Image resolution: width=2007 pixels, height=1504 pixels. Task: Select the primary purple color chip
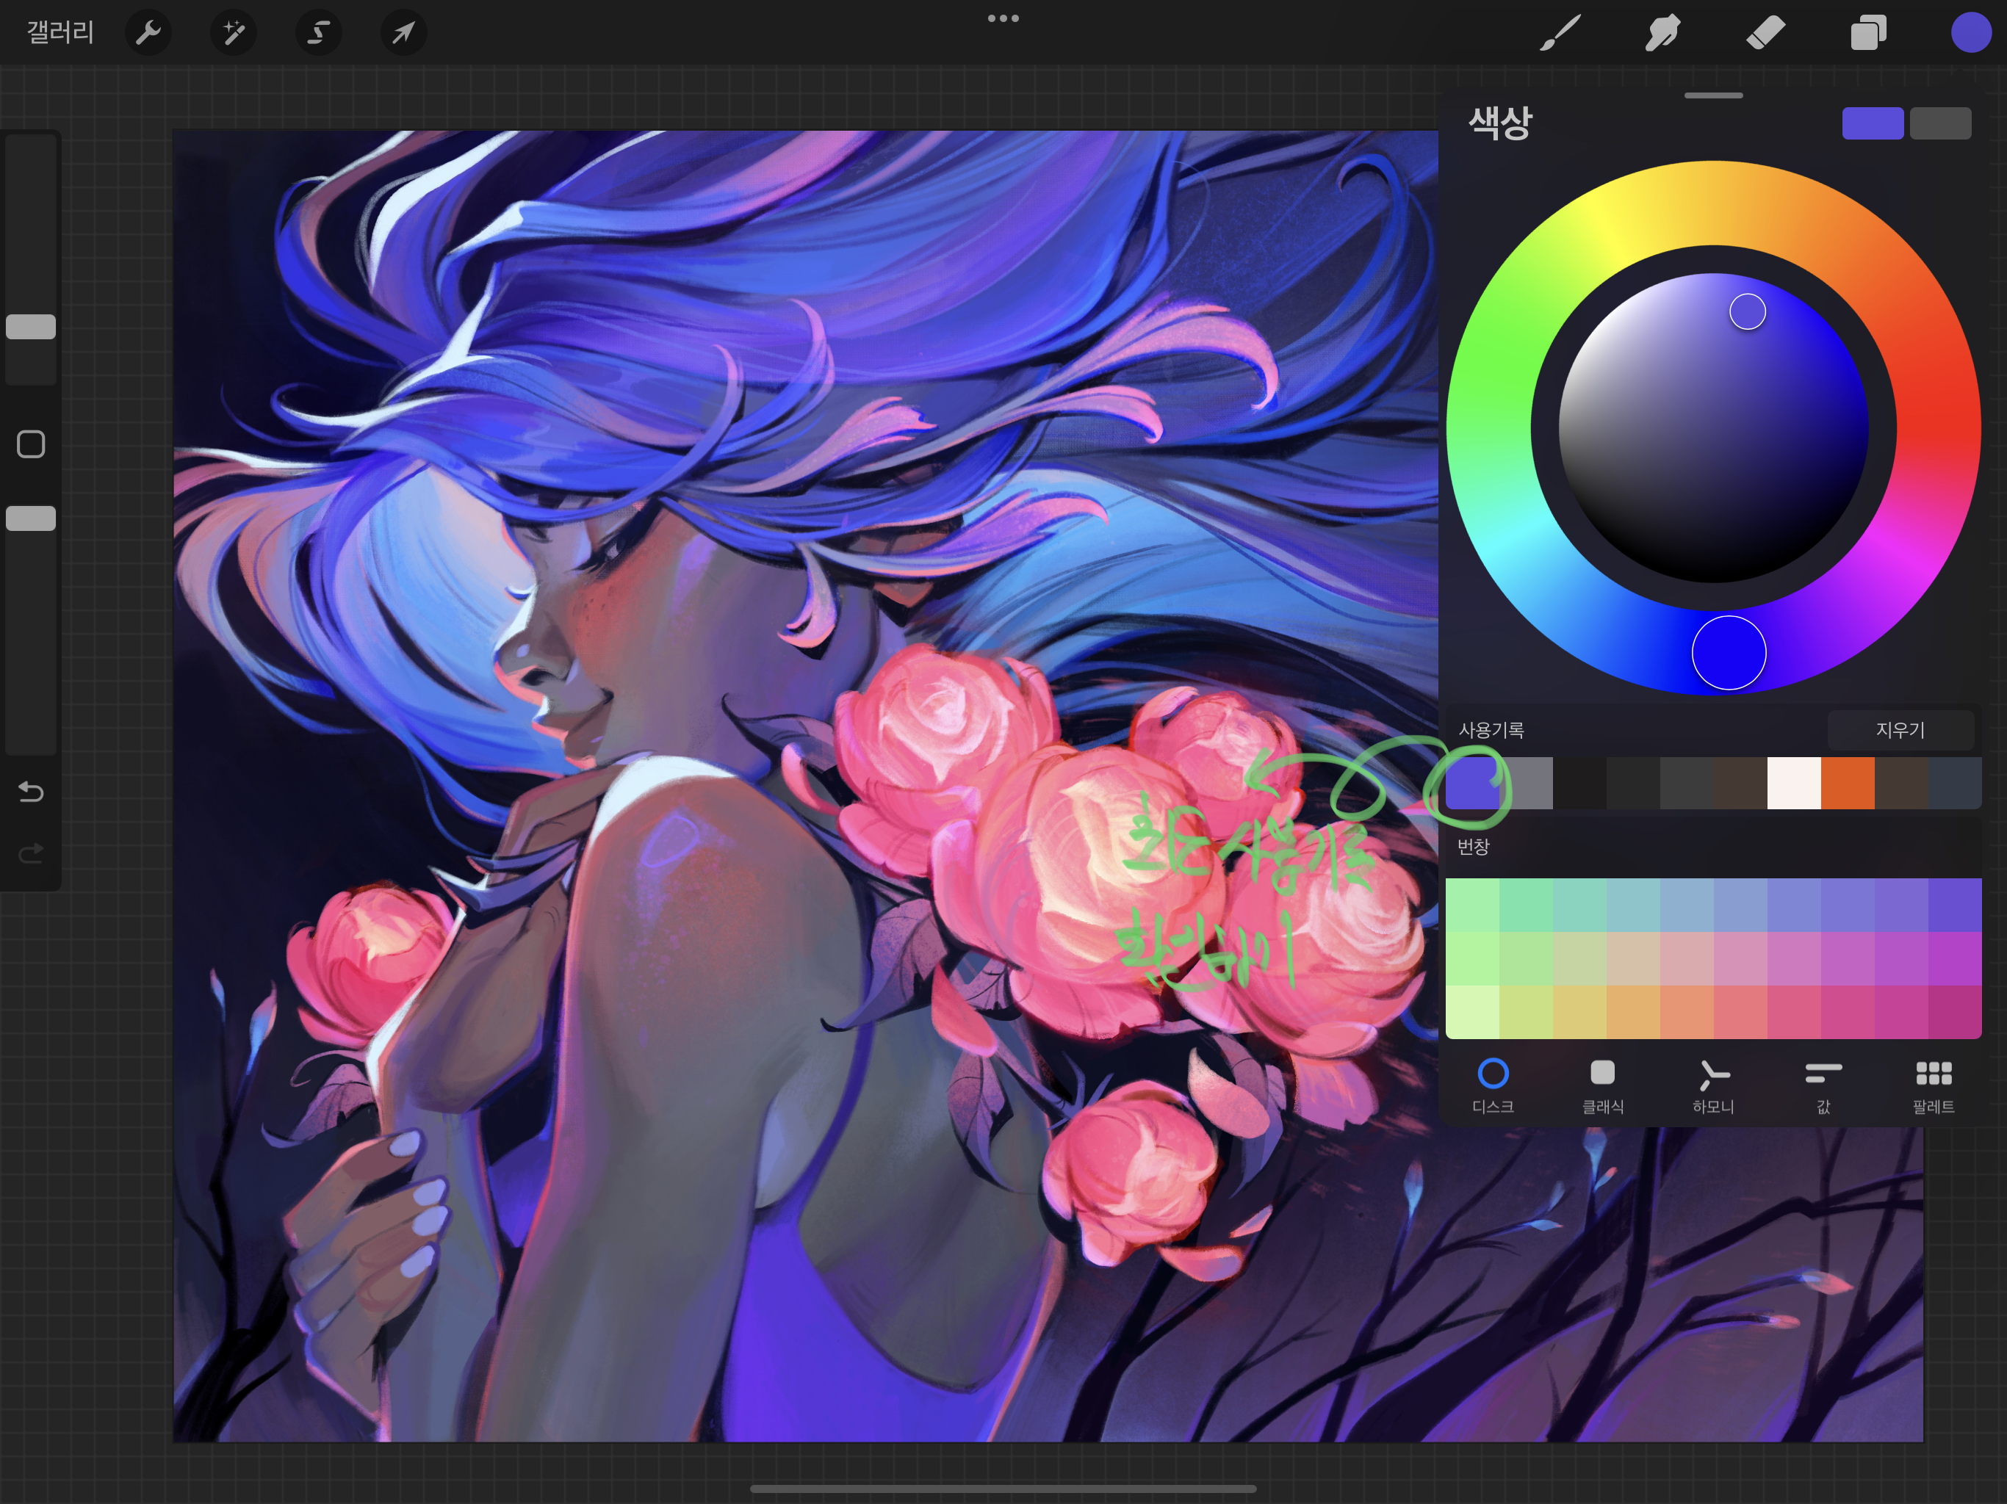[x=1872, y=123]
